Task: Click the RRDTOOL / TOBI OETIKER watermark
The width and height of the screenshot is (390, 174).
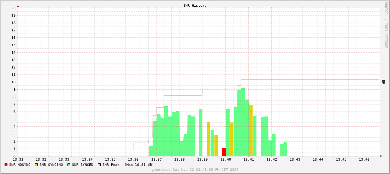Action: (x=386, y=25)
